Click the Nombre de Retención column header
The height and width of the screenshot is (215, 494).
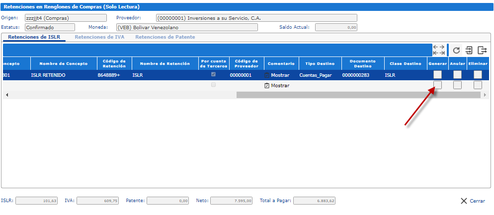point(165,63)
